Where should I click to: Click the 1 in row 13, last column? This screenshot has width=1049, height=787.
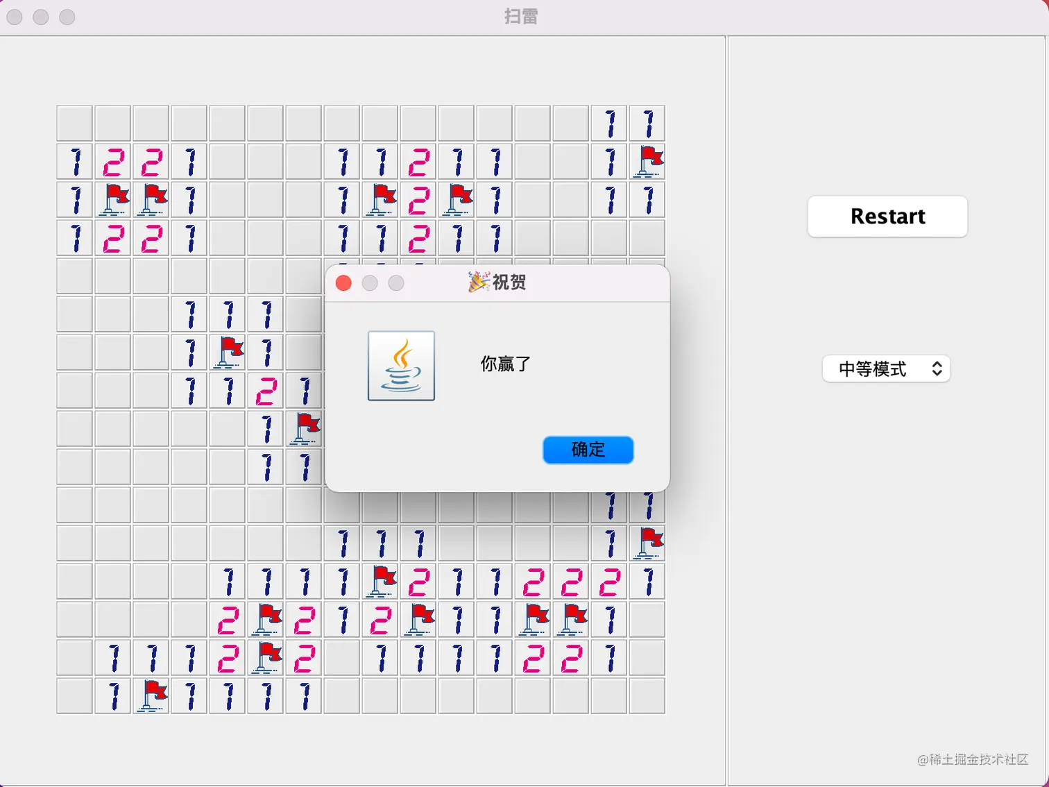pos(647,582)
